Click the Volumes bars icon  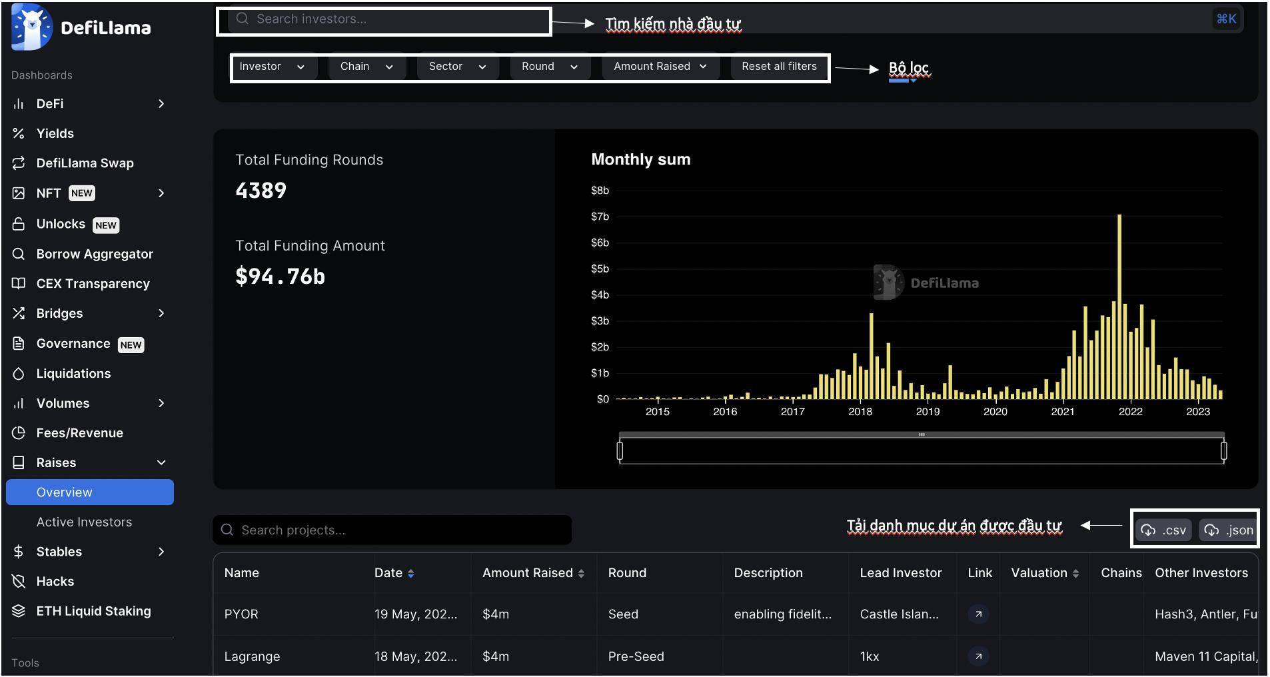click(x=19, y=403)
